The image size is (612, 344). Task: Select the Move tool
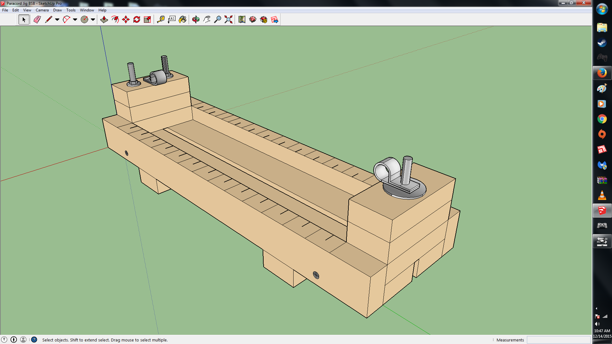point(126,20)
